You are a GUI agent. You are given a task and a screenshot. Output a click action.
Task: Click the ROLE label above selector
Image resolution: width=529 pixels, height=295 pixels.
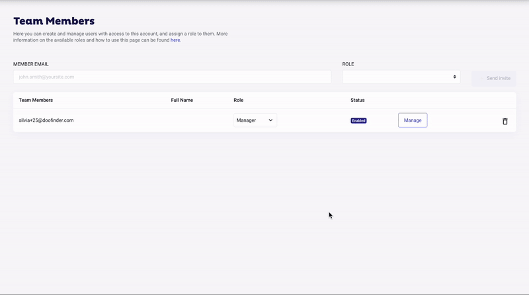click(348, 64)
